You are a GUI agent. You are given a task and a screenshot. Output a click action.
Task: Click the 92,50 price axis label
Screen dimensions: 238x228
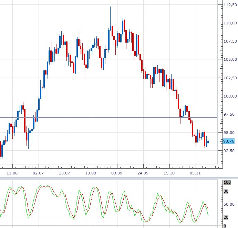[x=229, y=151]
